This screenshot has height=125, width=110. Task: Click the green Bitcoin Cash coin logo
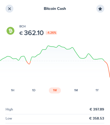[x=10, y=31]
